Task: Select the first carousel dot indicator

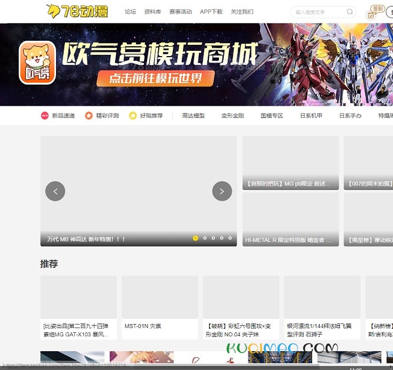Action: (195, 238)
